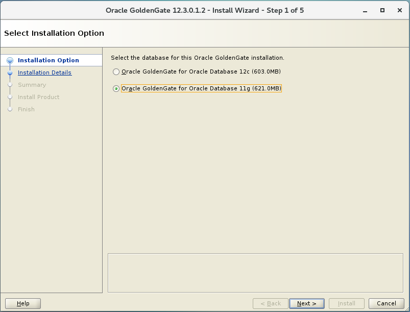Cancel the GoldenGate installation
The image size is (410, 312).
pos(386,303)
